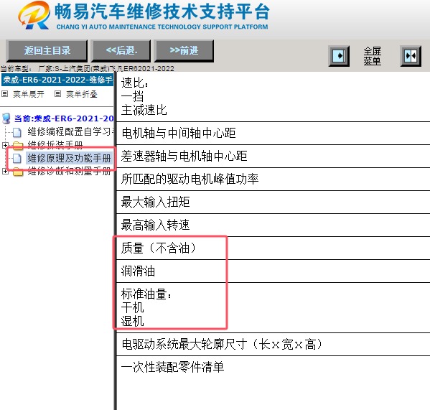The width and height of the screenshot is (430, 410).
Task: Go forward with the >>前进 button
Action: pyautogui.click(x=184, y=51)
